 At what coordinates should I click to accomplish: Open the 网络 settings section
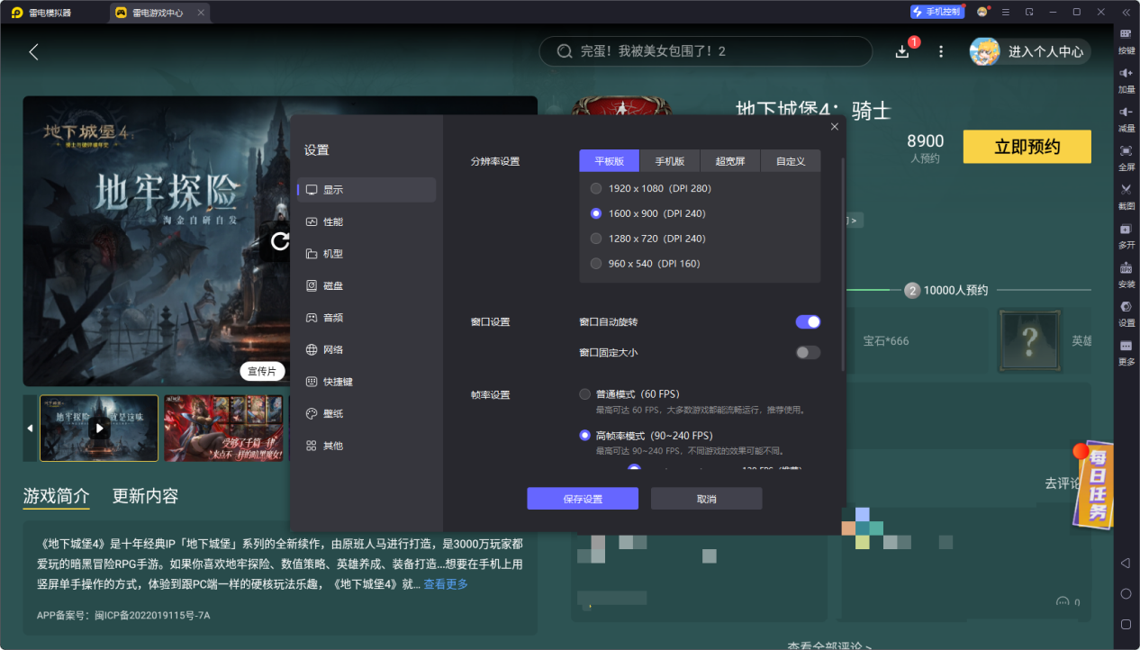pyautogui.click(x=366, y=349)
